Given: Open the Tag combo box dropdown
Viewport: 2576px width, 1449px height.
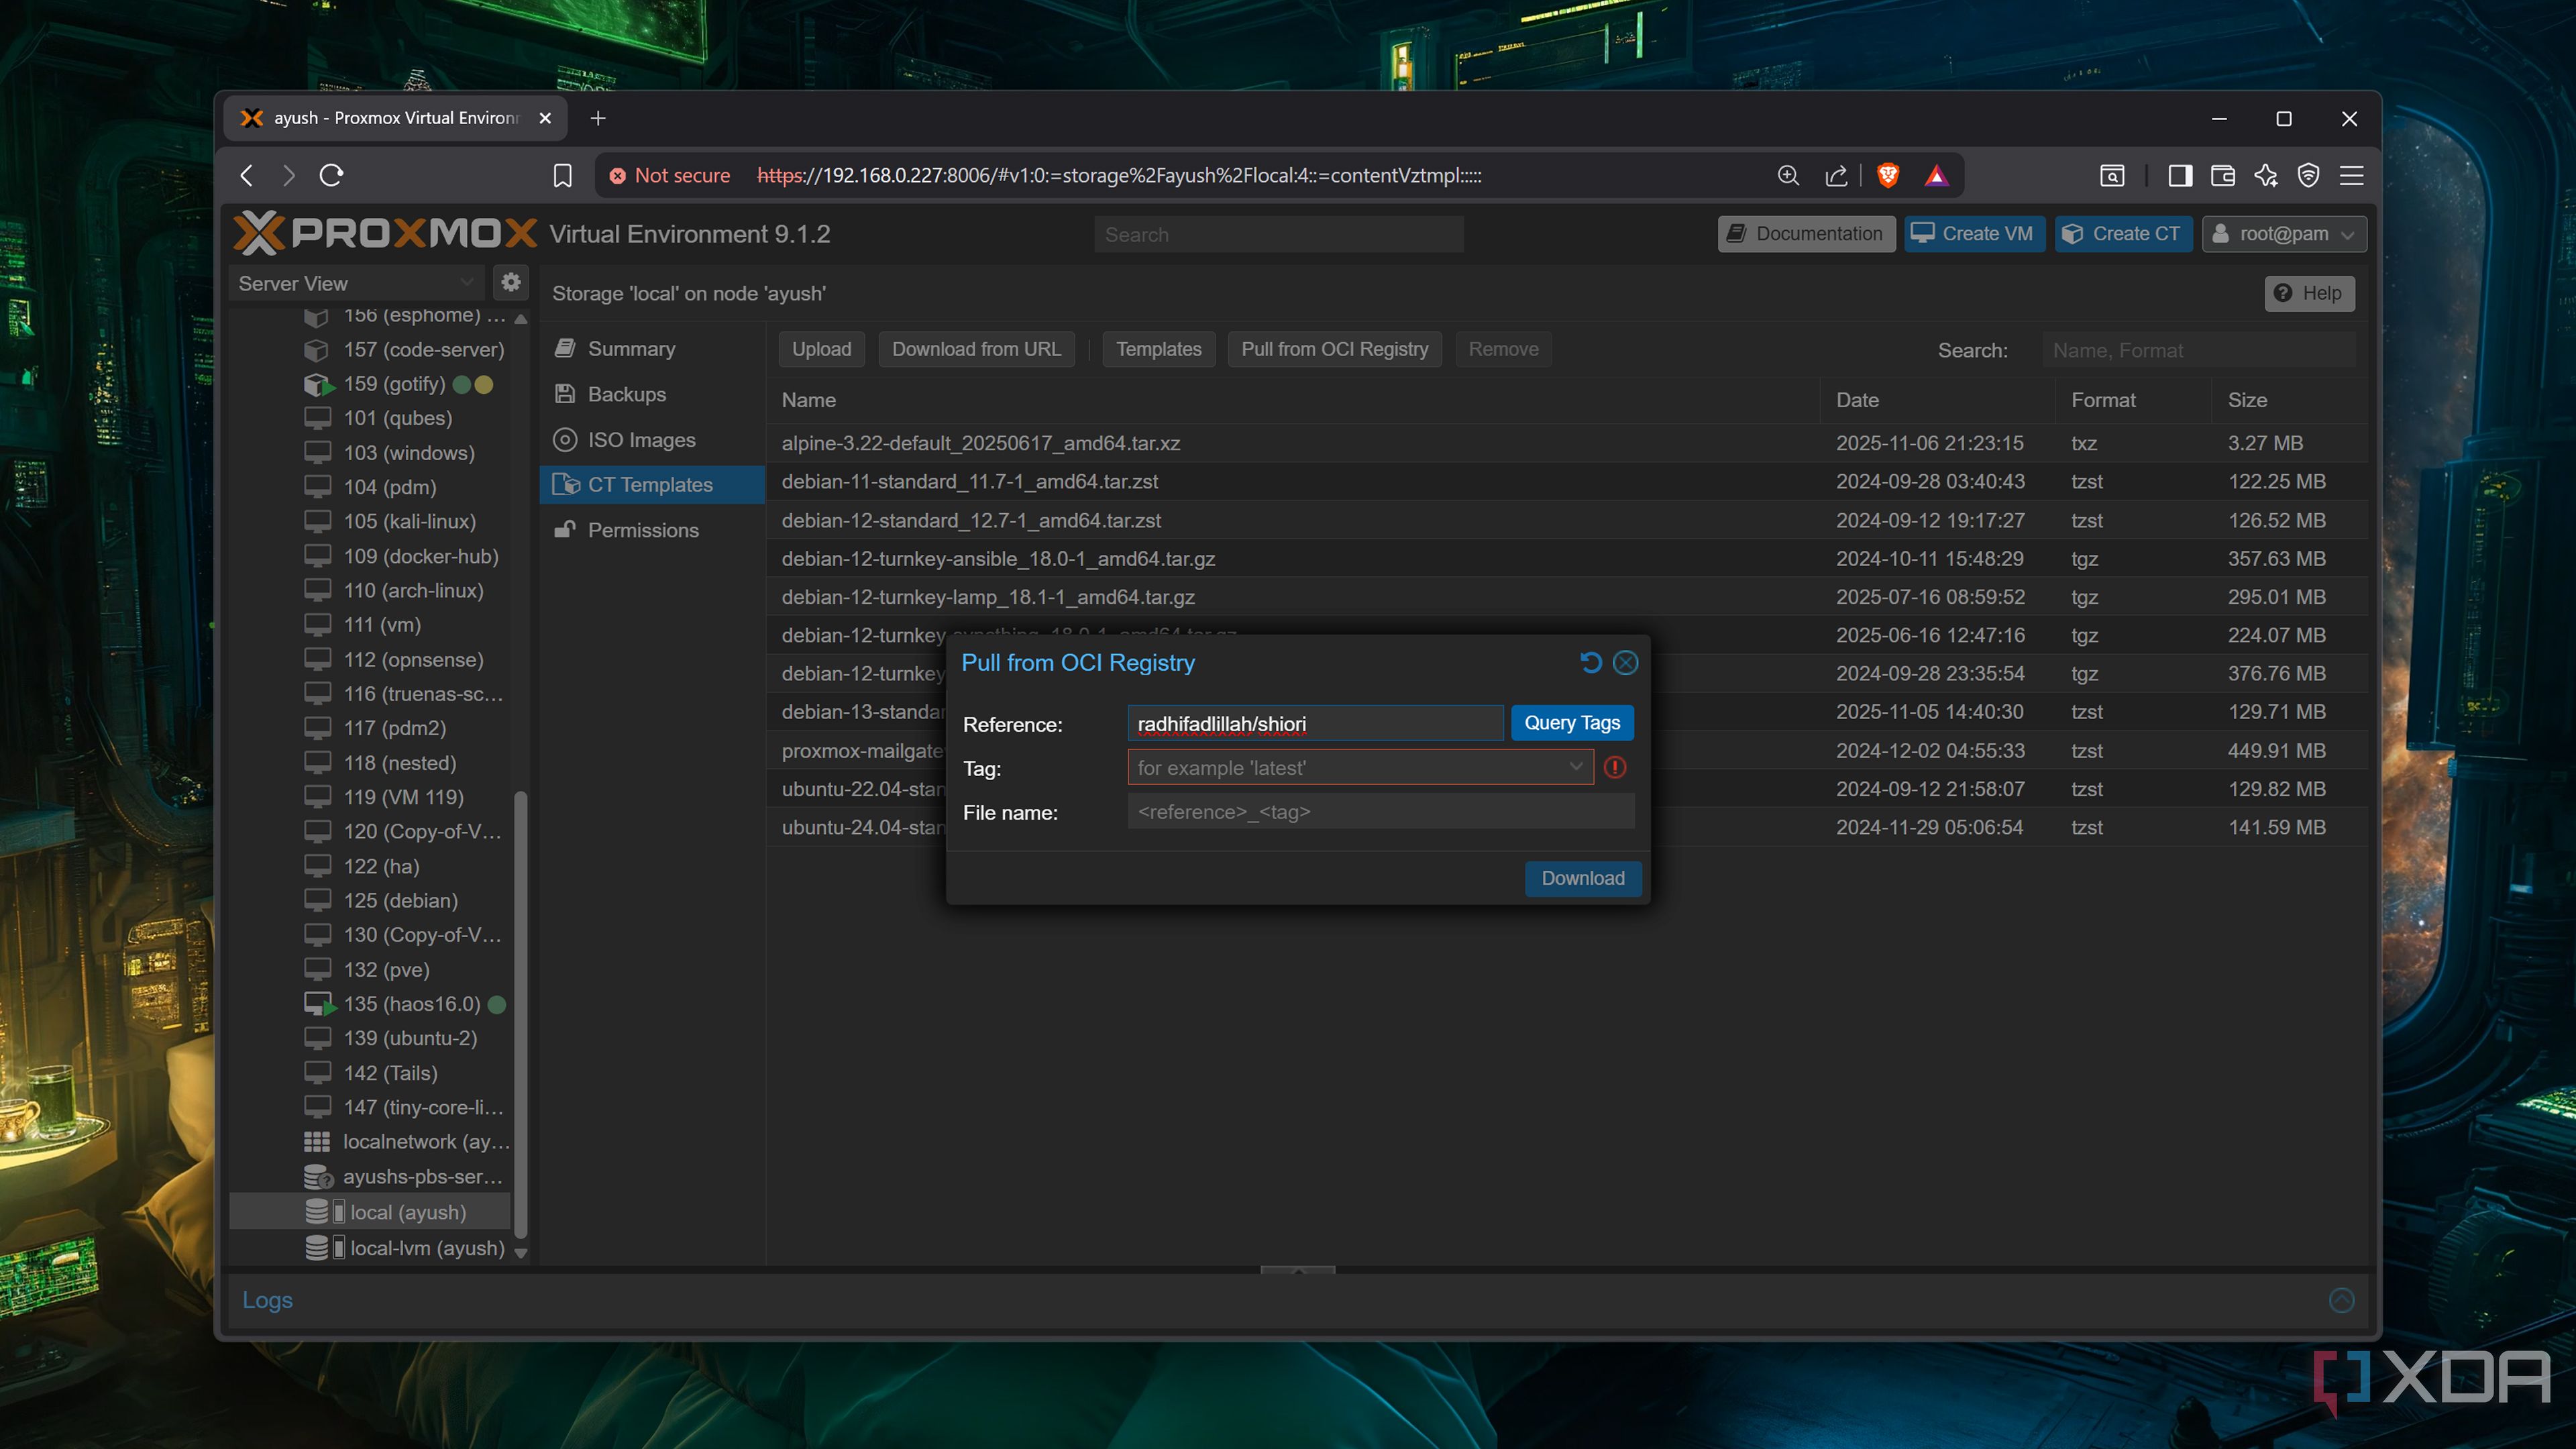Looking at the screenshot, I should [1575, 768].
